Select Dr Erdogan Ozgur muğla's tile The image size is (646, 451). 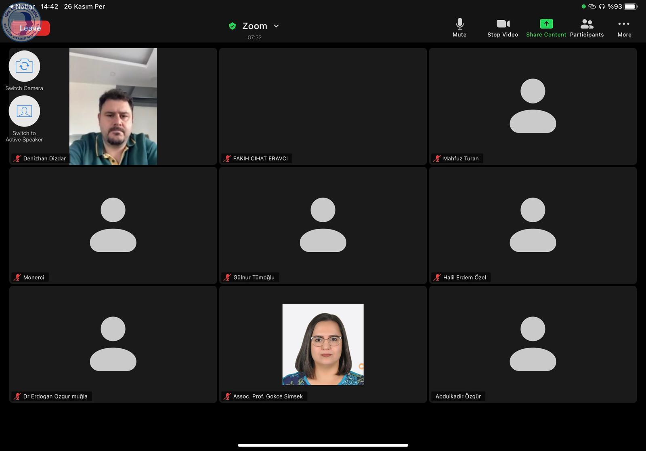[x=113, y=344]
